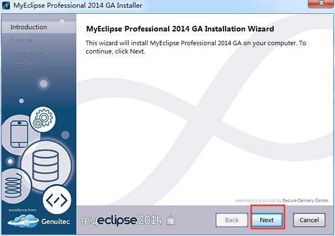Click the Installation Wizard heading
Screen dimensions: 335x236
(180, 29)
